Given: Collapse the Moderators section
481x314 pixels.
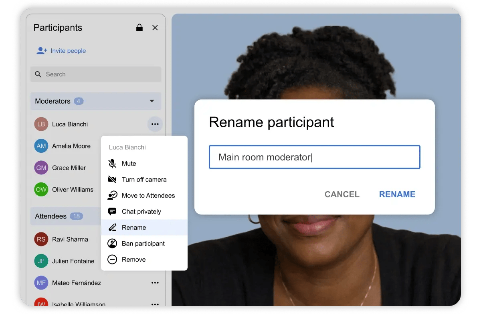Looking at the screenshot, I should pyautogui.click(x=152, y=101).
